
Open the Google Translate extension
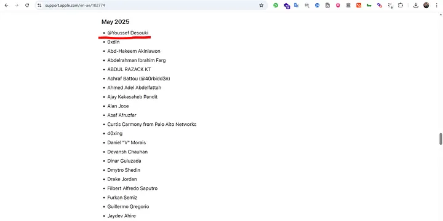(297, 6)
